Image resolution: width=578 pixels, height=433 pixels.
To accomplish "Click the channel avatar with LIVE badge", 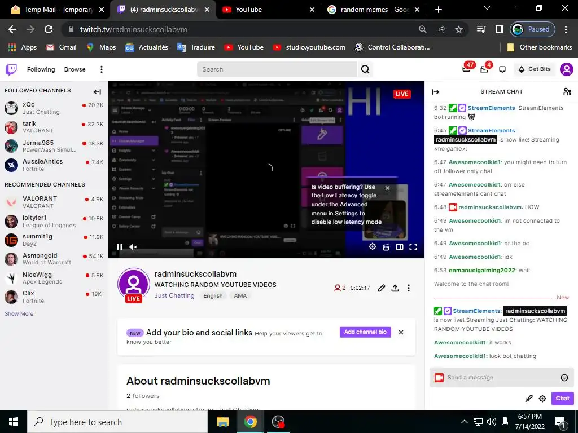I will (x=133, y=285).
